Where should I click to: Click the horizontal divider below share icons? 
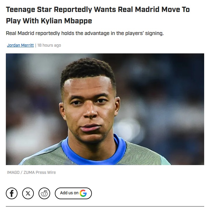tap(105, 206)
